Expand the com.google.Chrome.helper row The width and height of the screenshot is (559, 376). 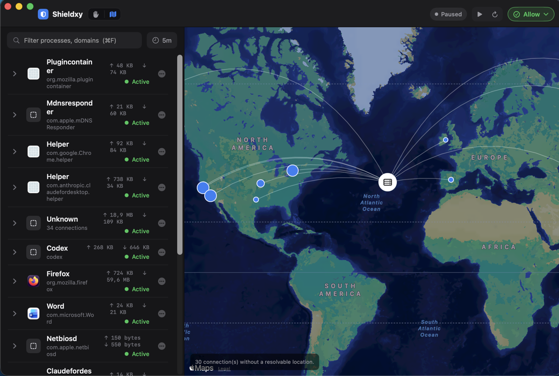pyautogui.click(x=15, y=151)
